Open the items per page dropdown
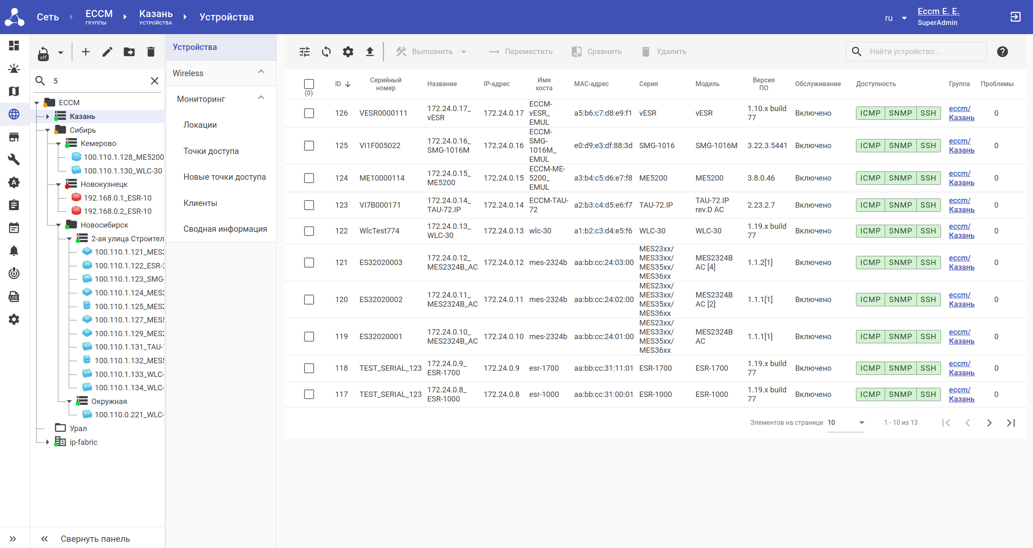Screen dimensions: 1033x548 pyautogui.click(x=846, y=423)
